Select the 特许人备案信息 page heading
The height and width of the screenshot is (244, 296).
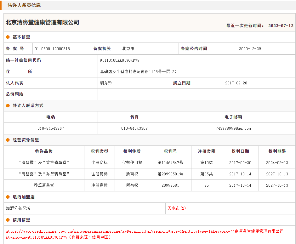click(24, 5)
